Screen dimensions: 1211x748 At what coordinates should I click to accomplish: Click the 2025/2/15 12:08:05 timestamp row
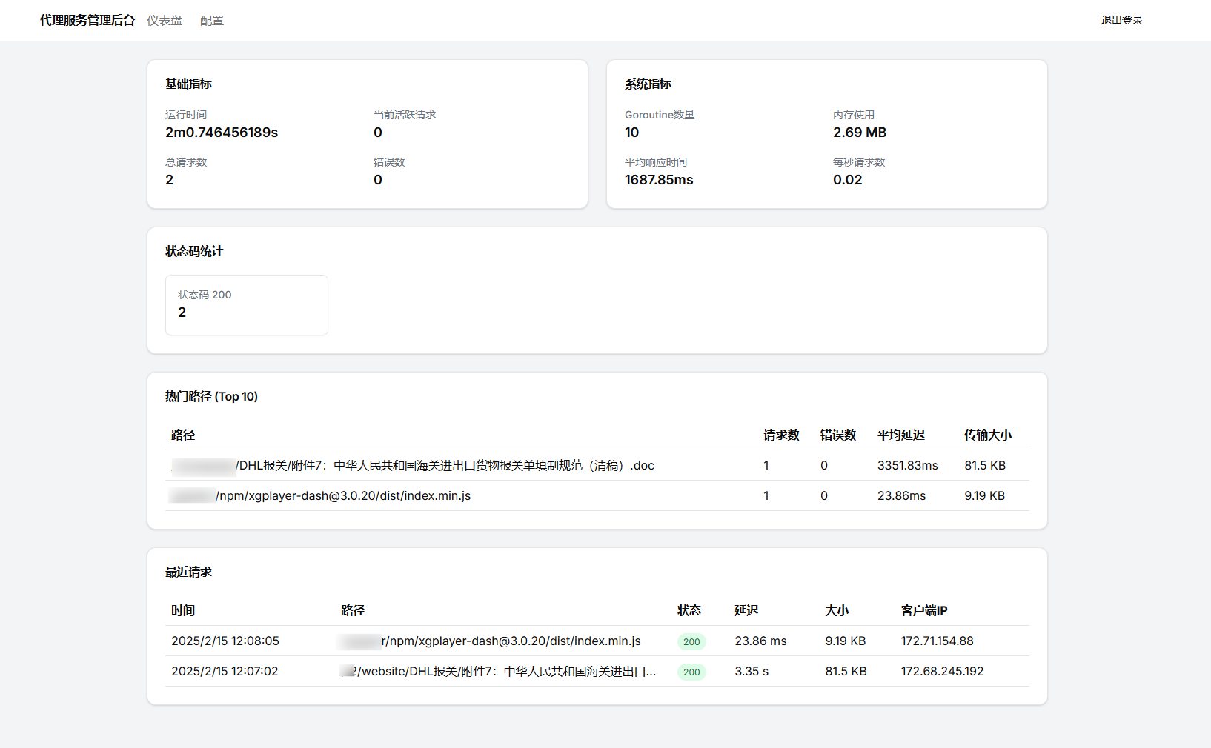225,641
